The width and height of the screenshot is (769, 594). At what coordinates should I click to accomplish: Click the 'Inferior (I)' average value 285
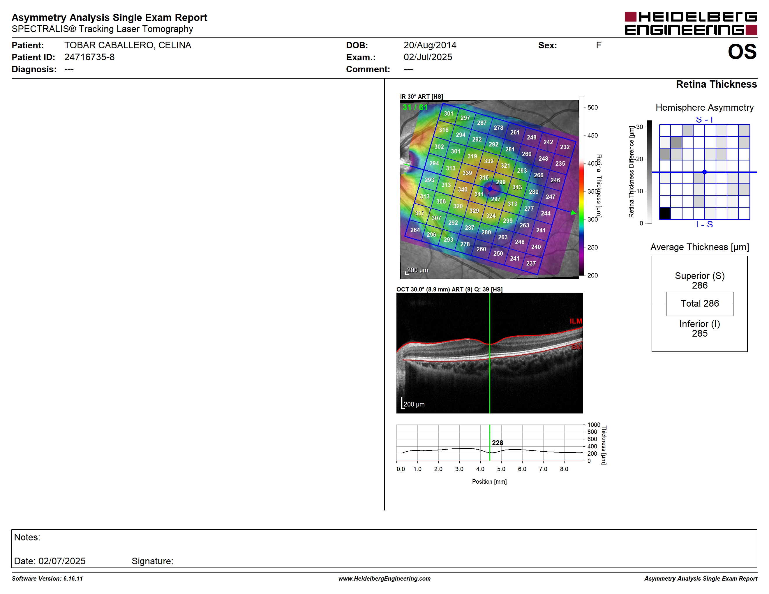coord(700,333)
